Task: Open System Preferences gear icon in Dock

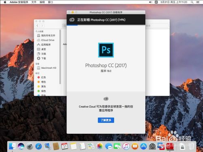Action: (152, 146)
